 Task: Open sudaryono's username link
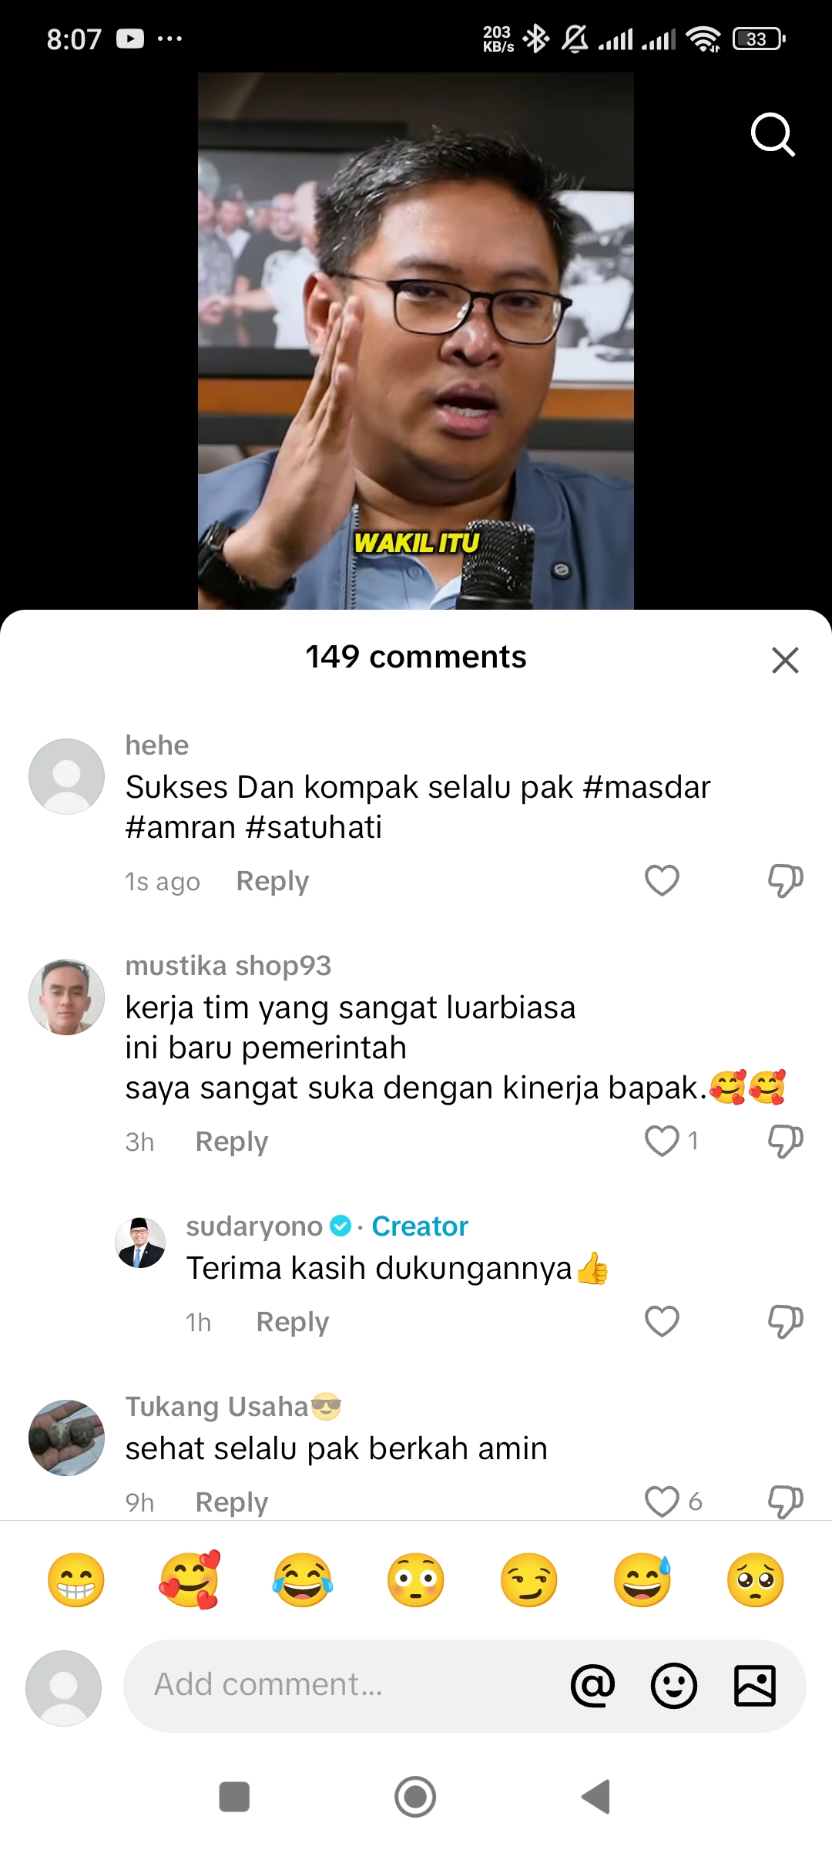(x=254, y=1226)
